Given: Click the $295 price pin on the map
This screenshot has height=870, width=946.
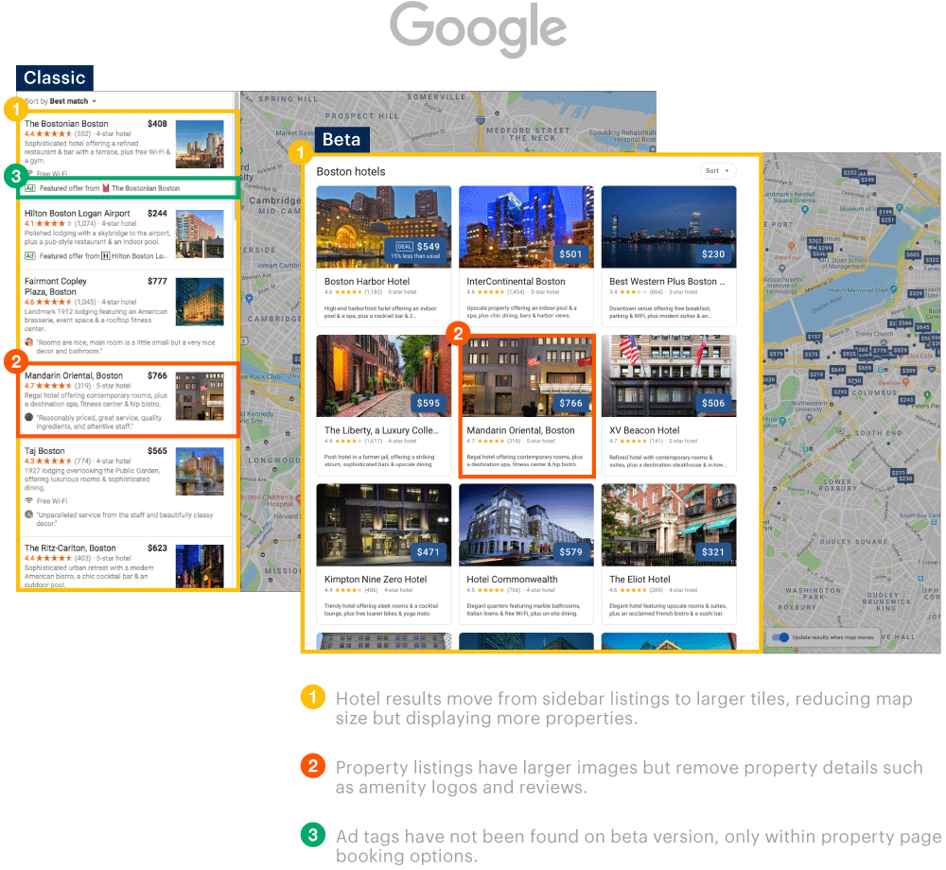Looking at the screenshot, I should click(840, 391).
